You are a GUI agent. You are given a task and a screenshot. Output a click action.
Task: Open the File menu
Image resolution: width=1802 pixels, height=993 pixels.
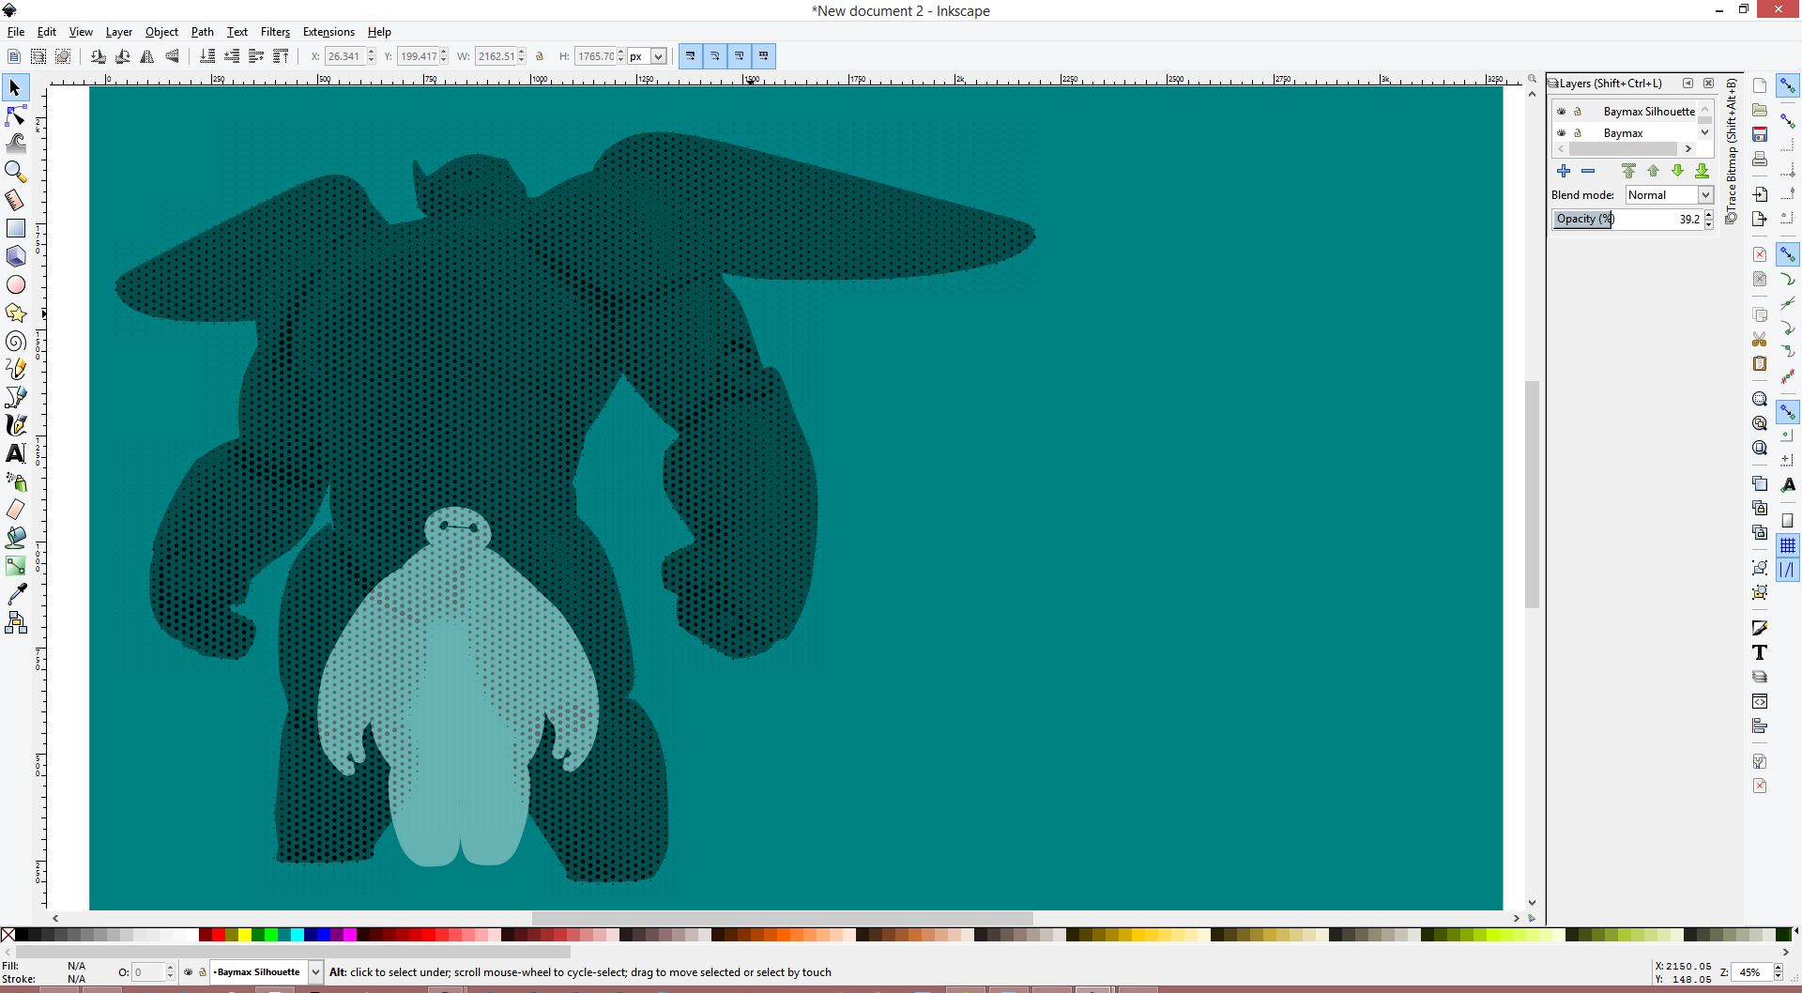(x=16, y=32)
